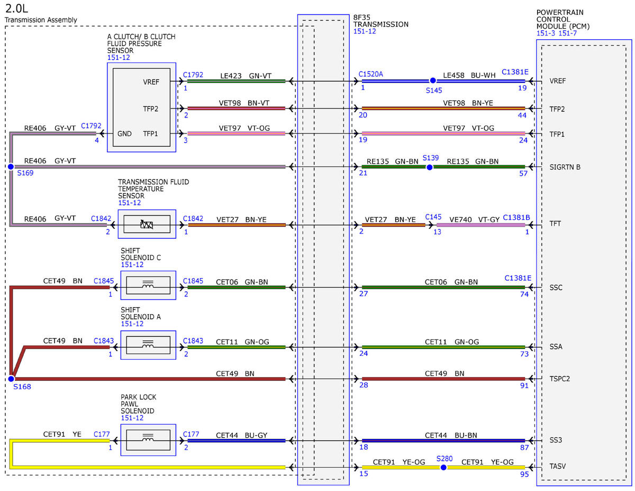Viewport: 635px width, 491px height.
Task: Click the Shift Solenoid A coil symbol
Action: pyautogui.click(x=148, y=346)
